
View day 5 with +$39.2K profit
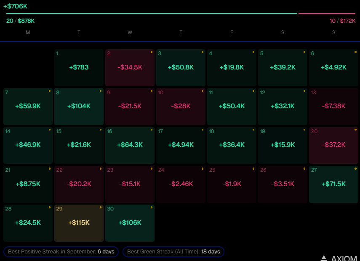pyautogui.click(x=283, y=68)
